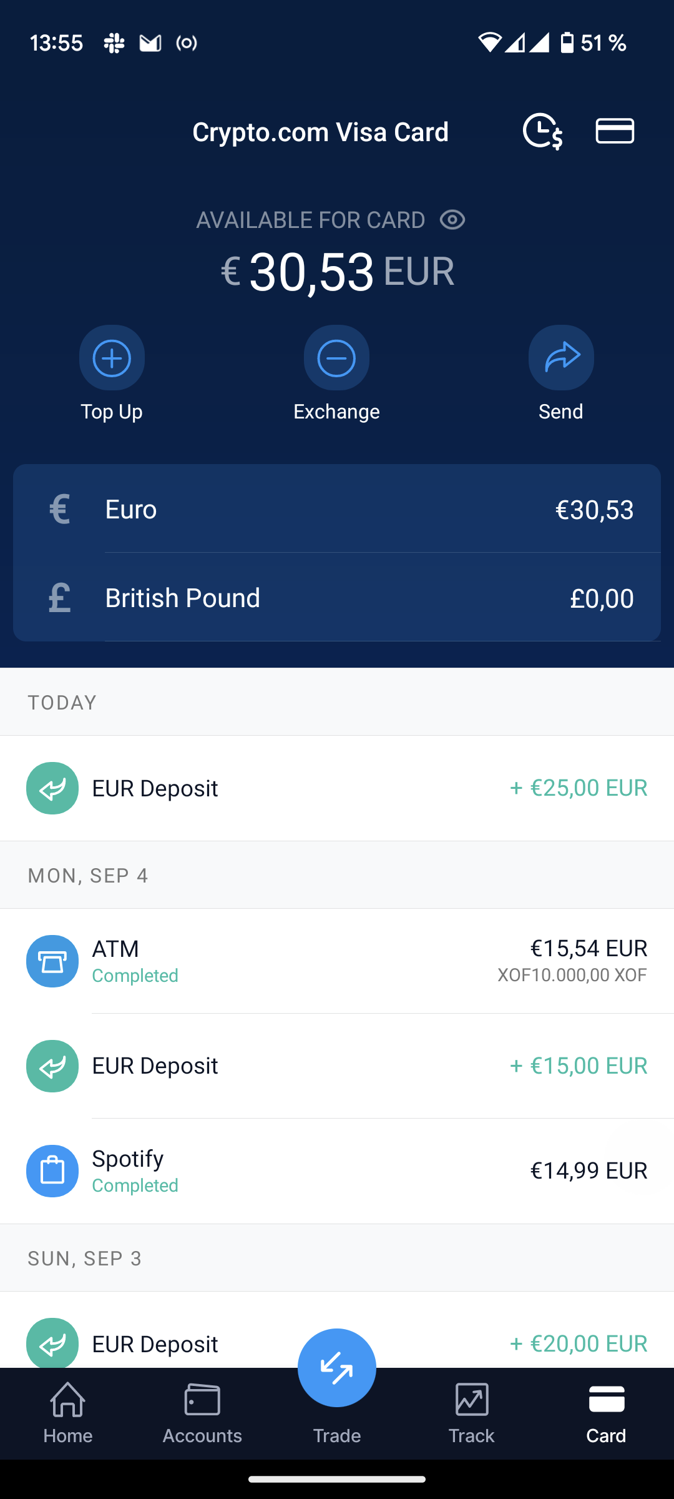The image size is (674, 1499).
Task: View the €15,00 EUR Deposit entry
Action: pos(337,1066)
